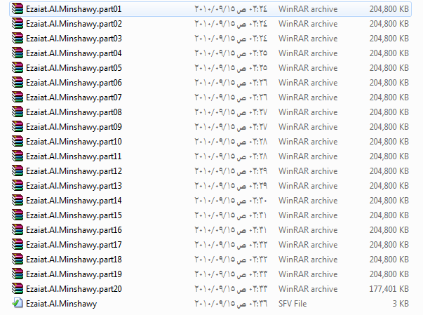
Task: Click the WinRAR icon of Ezaiat.Al.Minshawy.part19
Action: click(18, 274)
